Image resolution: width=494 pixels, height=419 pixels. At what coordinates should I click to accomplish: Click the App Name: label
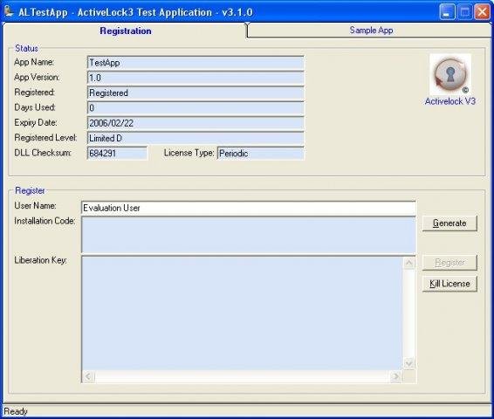click(x=34, y=62)
